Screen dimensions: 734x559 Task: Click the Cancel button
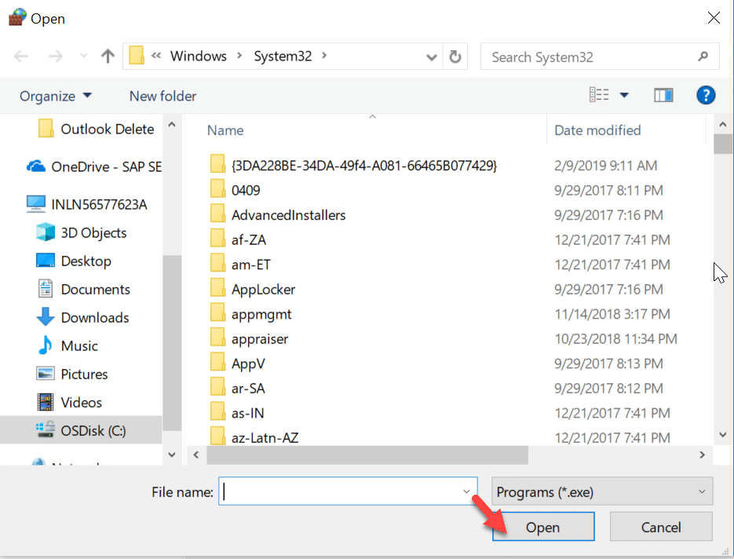click(661, 527)
